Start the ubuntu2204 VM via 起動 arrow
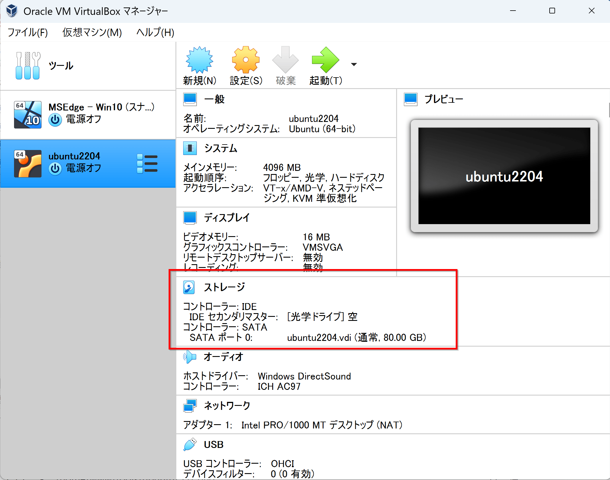This screenshot has height=480, width=610. (325, 60)
